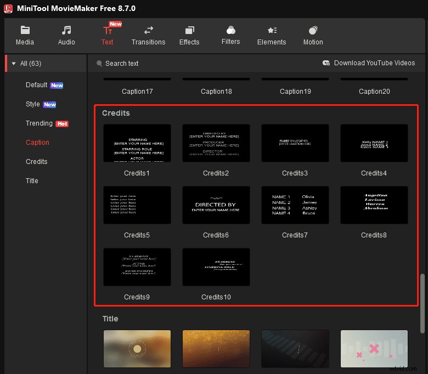Click the Credits section heading
This screenshot has width=428, height=374.
point(116,113)
